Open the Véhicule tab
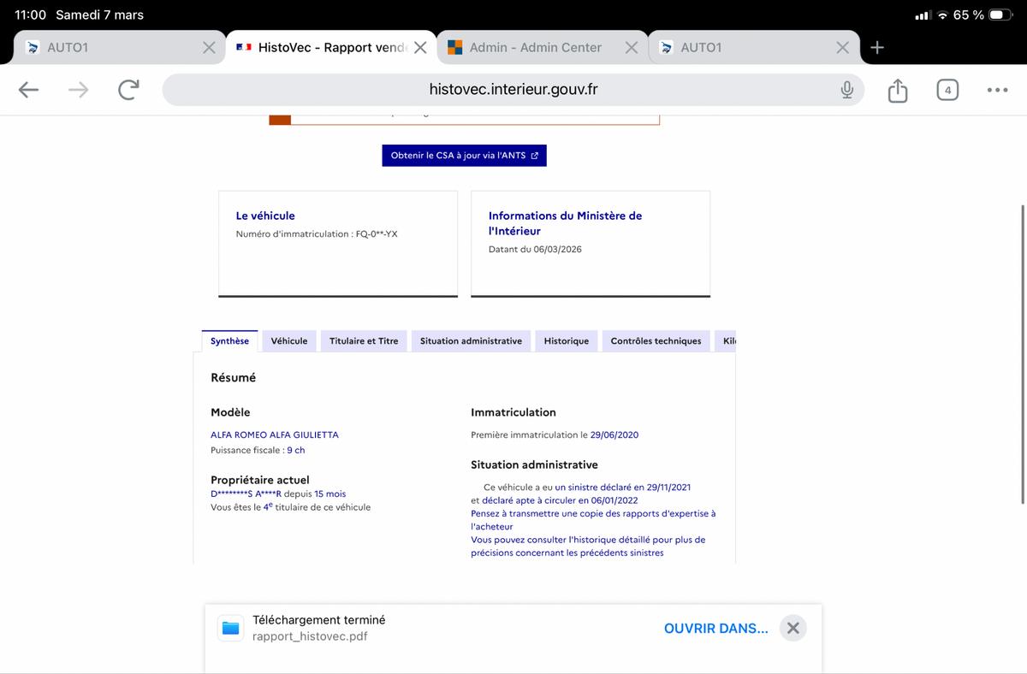 pos(289,341)
